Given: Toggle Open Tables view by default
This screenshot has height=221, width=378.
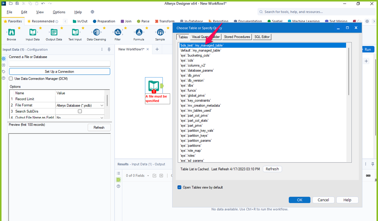Looking at the screenshot, I should click(x=179, y=187).
